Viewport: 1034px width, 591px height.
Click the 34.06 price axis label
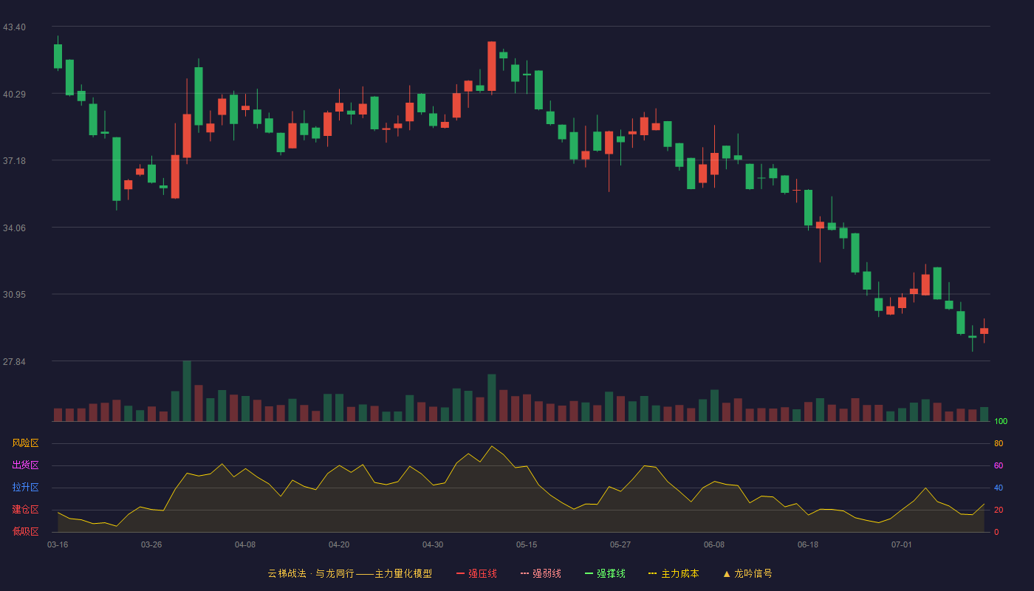coord(14,228)
